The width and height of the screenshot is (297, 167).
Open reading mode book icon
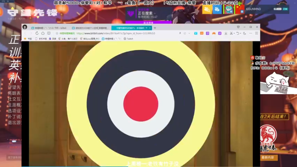(x=49, y=33)
